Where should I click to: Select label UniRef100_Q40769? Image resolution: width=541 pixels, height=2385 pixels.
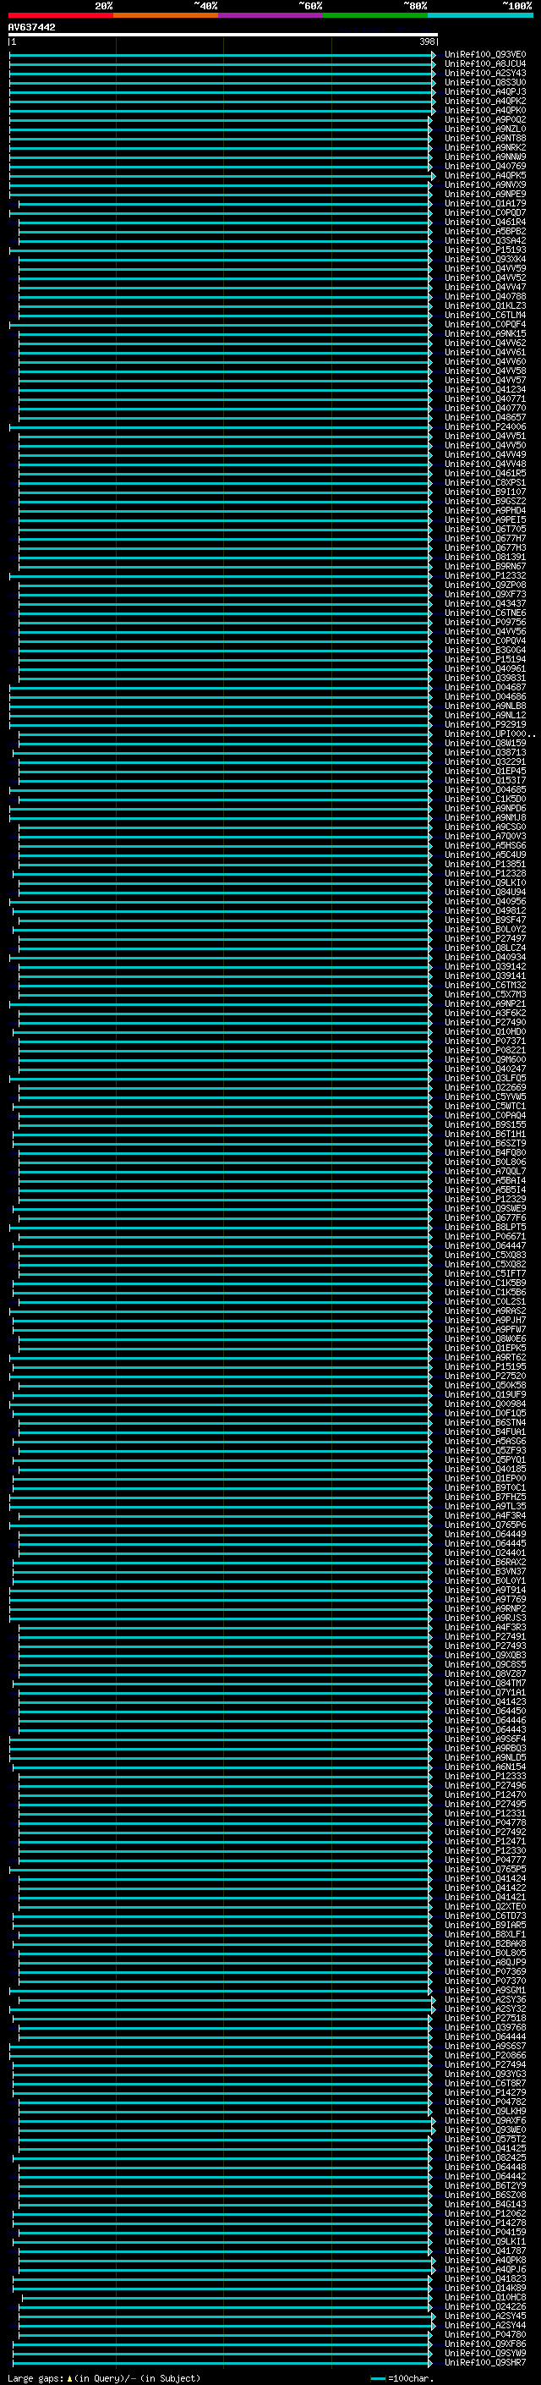pyautogui.click(x=484, y=167)
